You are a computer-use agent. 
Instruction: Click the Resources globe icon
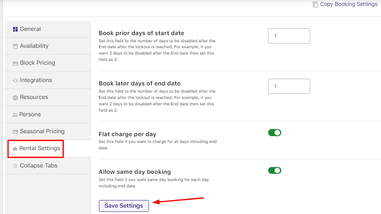(15, 98)
